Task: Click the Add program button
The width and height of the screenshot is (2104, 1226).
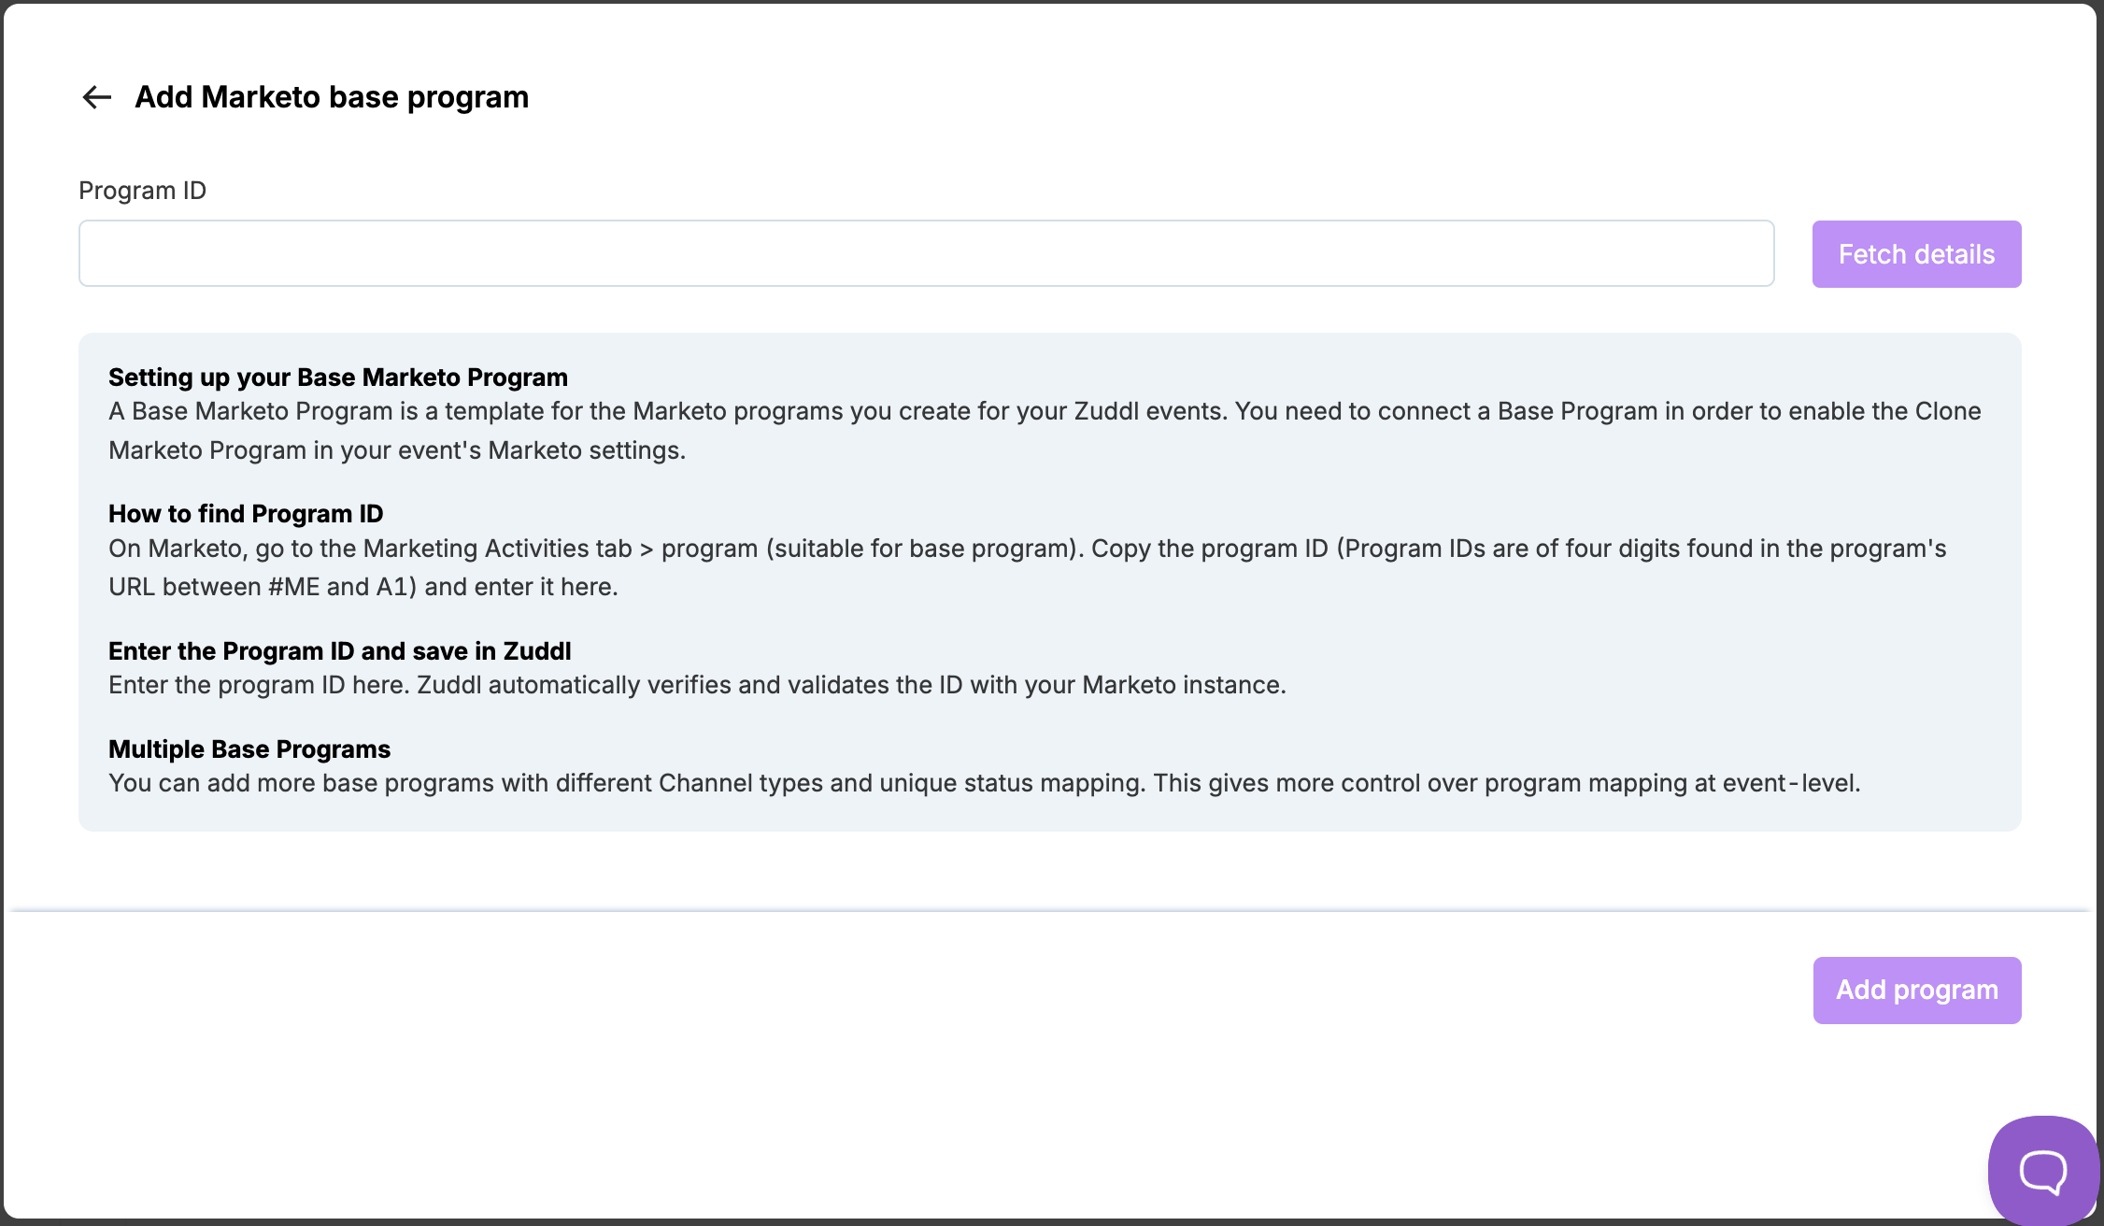Action: pos(1916,990)
